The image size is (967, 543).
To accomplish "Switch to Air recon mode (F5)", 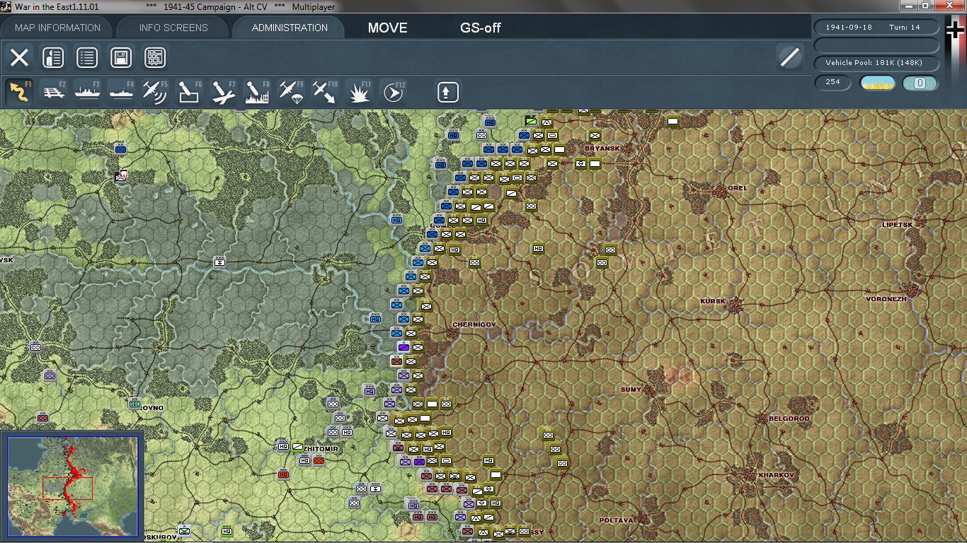I will click(155, 92).
